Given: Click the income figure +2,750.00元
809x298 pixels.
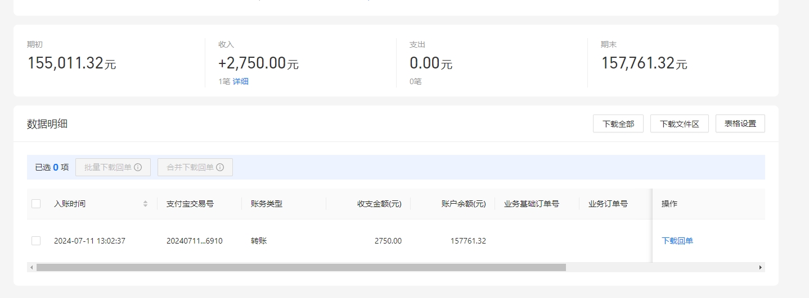Looking at the screenshot, I should (259, 63).
